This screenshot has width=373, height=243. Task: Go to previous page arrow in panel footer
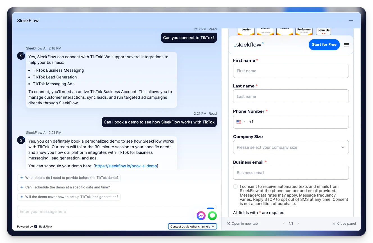pyautogui.click(x=284, y=224)
